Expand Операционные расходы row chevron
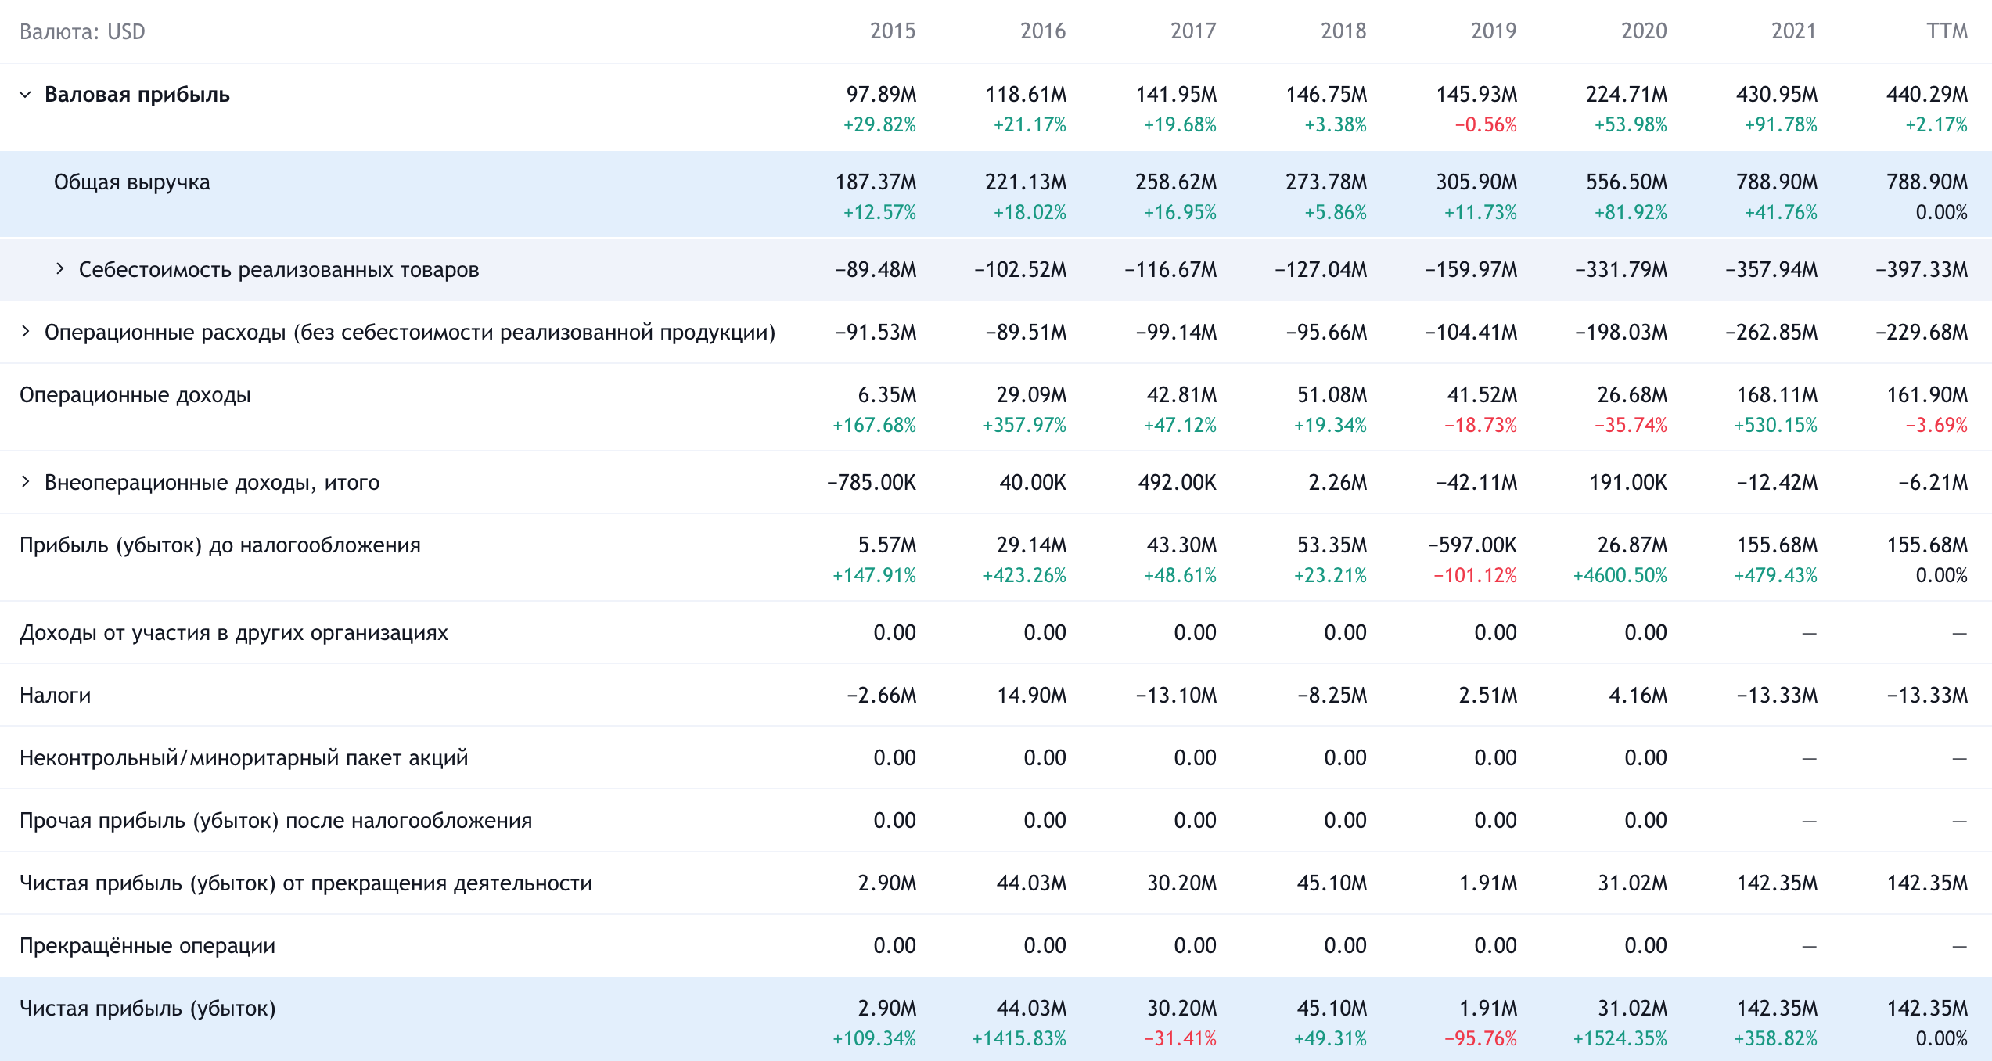This screenshot has width=1992, height=1061. (x=25, y=332)
